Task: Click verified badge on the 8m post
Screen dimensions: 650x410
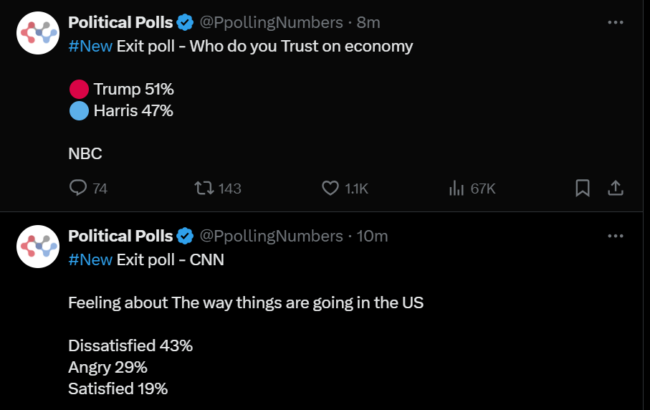Action: coord(186,23)
